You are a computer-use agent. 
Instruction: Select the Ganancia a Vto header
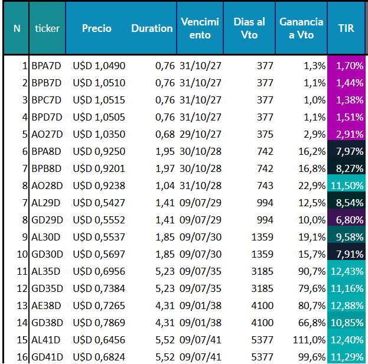click(301, 28)
